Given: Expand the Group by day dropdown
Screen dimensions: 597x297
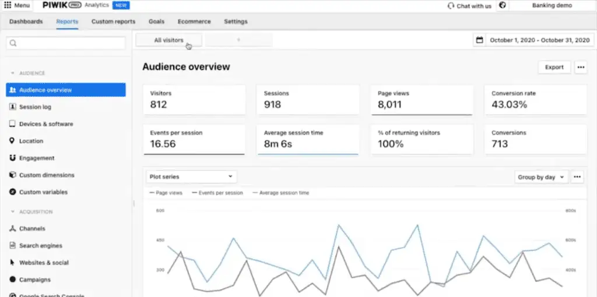Looking at the screenshot, I should pos(541,177).
